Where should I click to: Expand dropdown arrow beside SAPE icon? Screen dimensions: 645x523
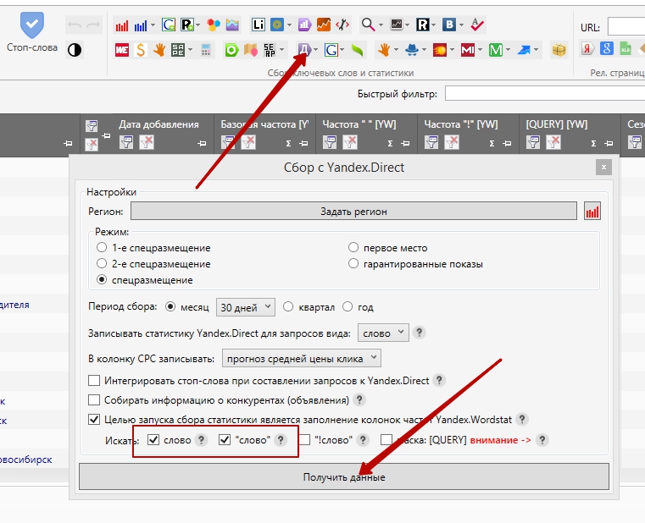190,50
